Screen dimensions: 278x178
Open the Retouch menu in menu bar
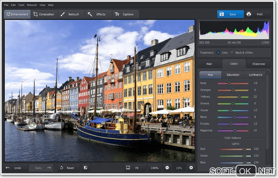click(32, 5)
